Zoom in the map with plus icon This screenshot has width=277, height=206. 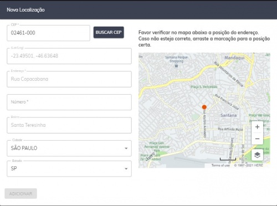[257, 127]
